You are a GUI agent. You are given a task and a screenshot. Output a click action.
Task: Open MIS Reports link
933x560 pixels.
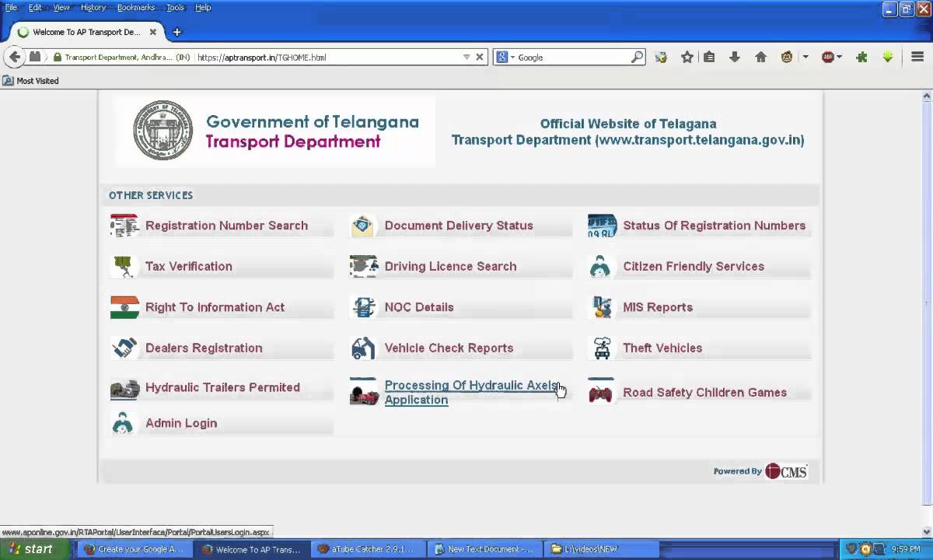pos(658,307)
